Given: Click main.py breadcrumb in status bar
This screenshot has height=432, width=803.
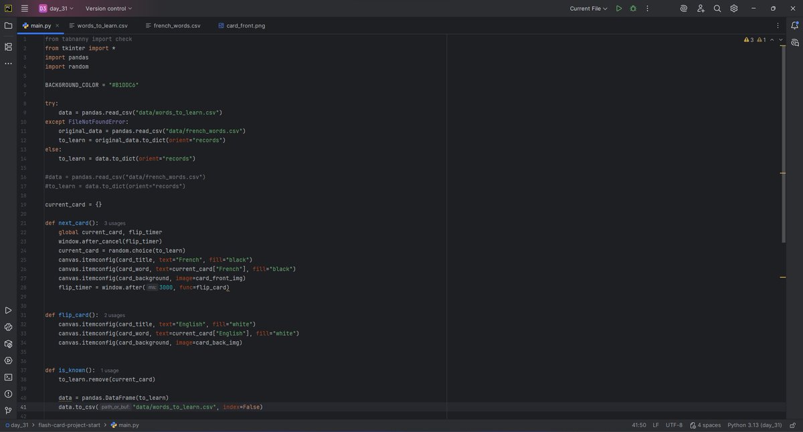Looking at the screenshot, I should pyautogui.click(x=125, y=425).
